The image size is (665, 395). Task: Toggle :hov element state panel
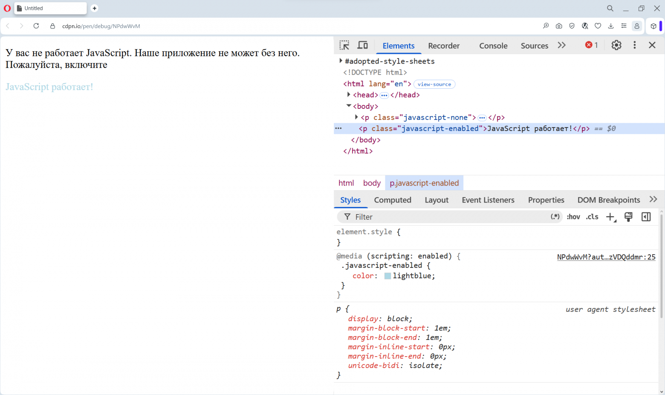click(573, 217)
